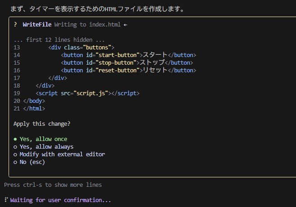The width and height of the screenshot is (296, 207).
Task: Click '... first 12 lines hidden ...' text
Action: click(x=59, y=40)
